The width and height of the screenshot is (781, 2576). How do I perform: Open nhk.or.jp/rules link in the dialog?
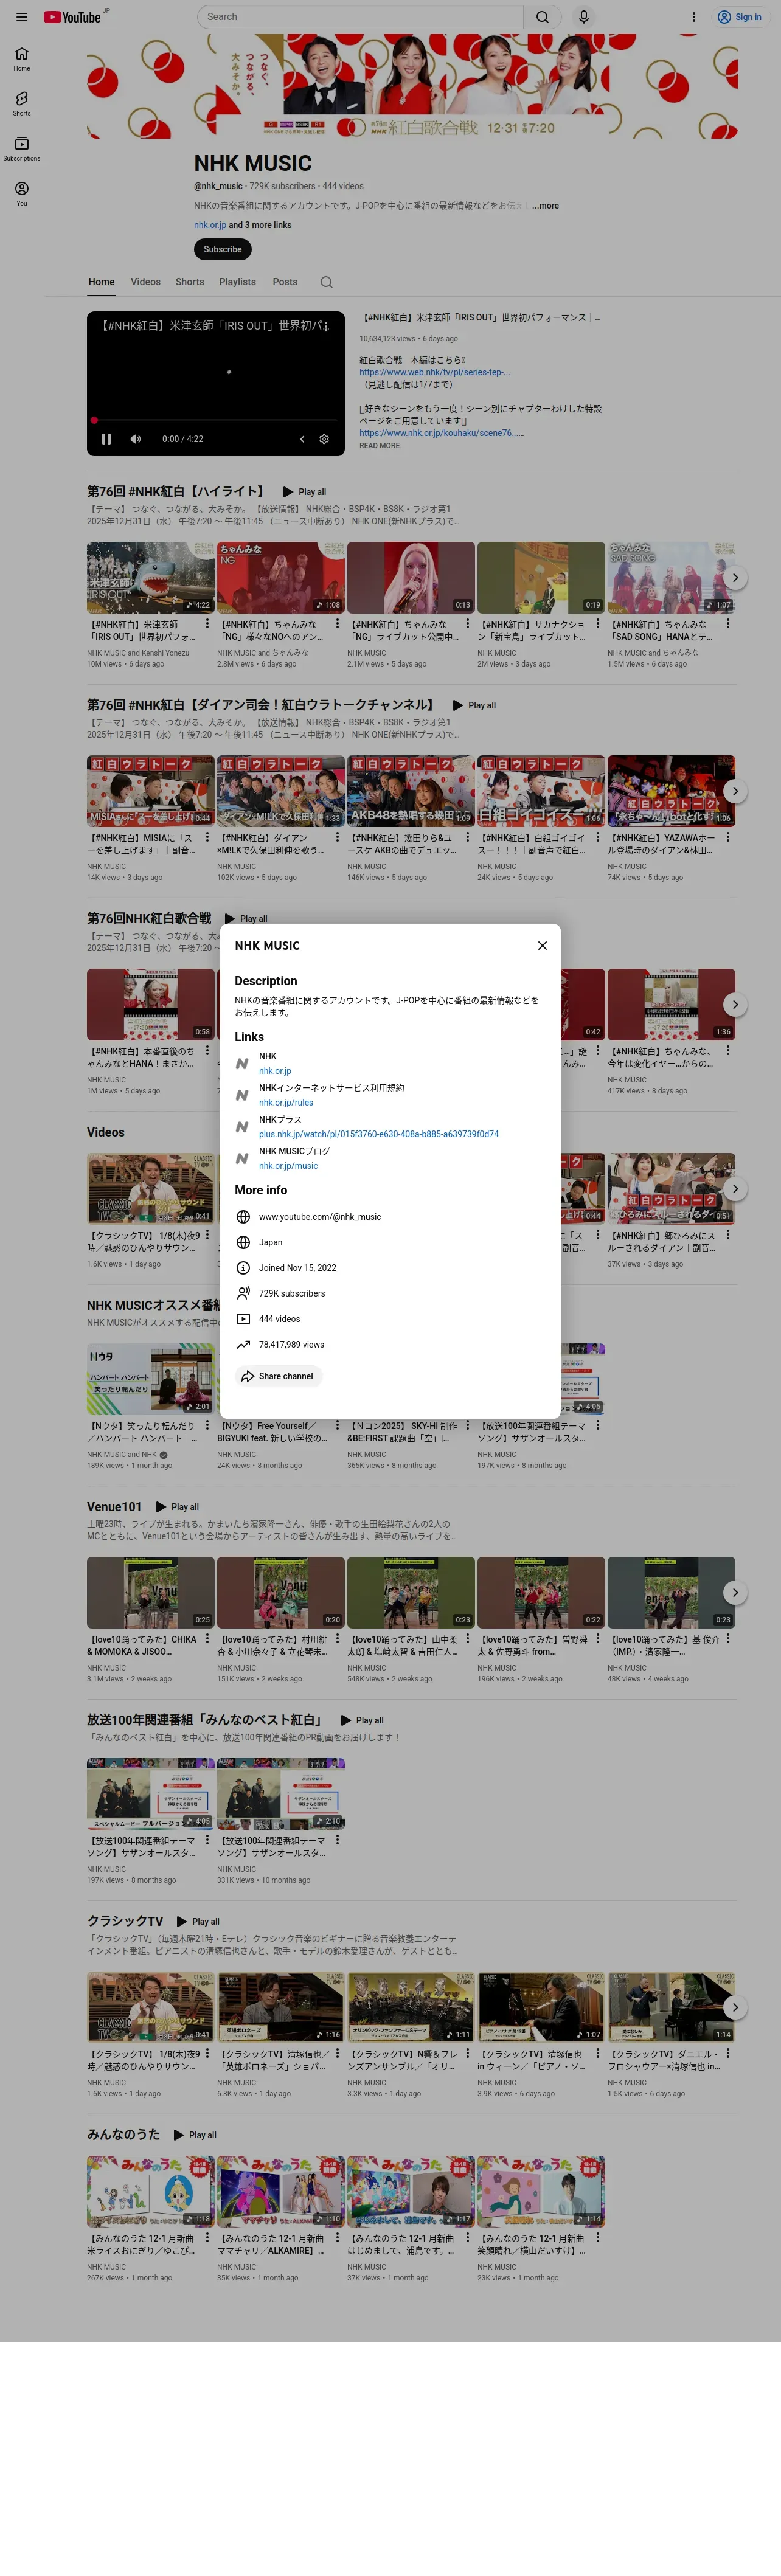coord(286,1103)
